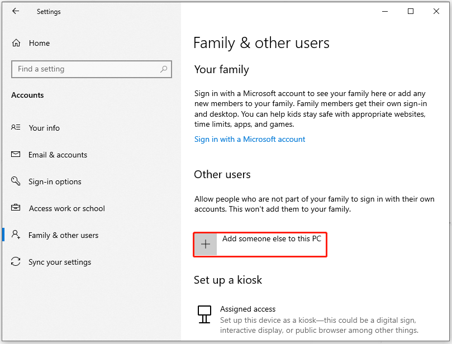452x344 pixels.
Task: Follow Sign in with a Microsoft account link
Action: coord(250,140)
